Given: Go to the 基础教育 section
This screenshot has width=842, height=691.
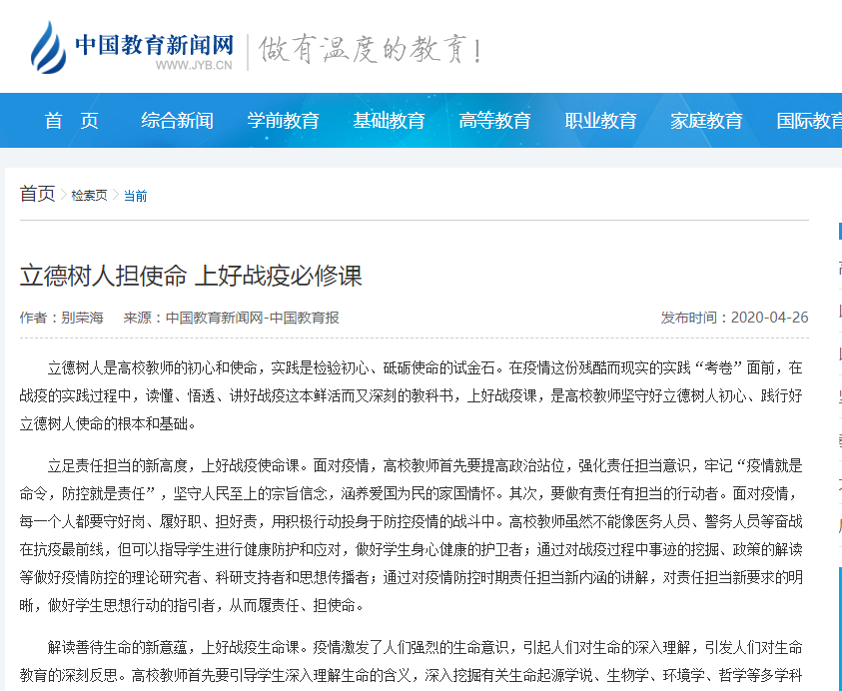Looking at the screenshot, I should (x=389, y=121).
